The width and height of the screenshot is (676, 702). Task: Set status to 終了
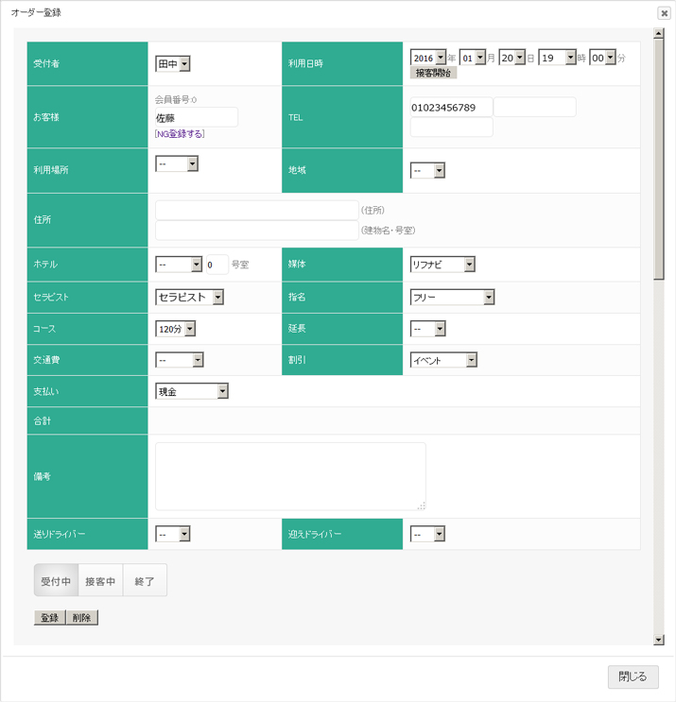coord(145,581)
